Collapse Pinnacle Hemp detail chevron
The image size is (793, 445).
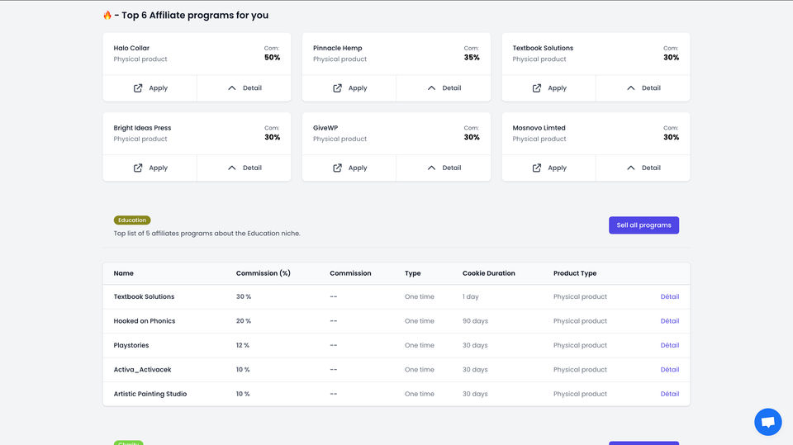coord(431,88)
